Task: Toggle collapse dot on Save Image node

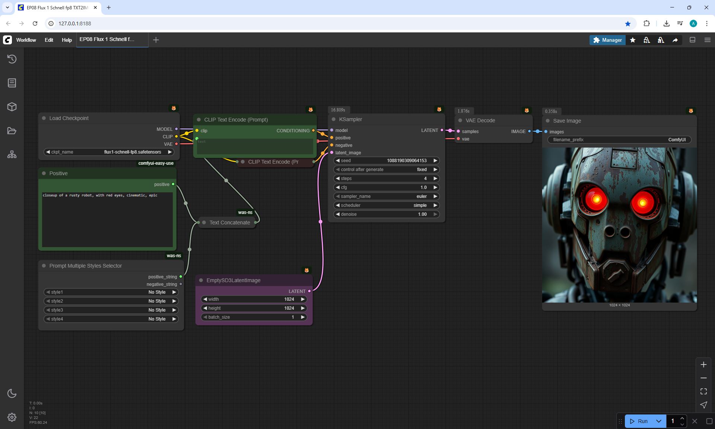Action: pos(548,121)
